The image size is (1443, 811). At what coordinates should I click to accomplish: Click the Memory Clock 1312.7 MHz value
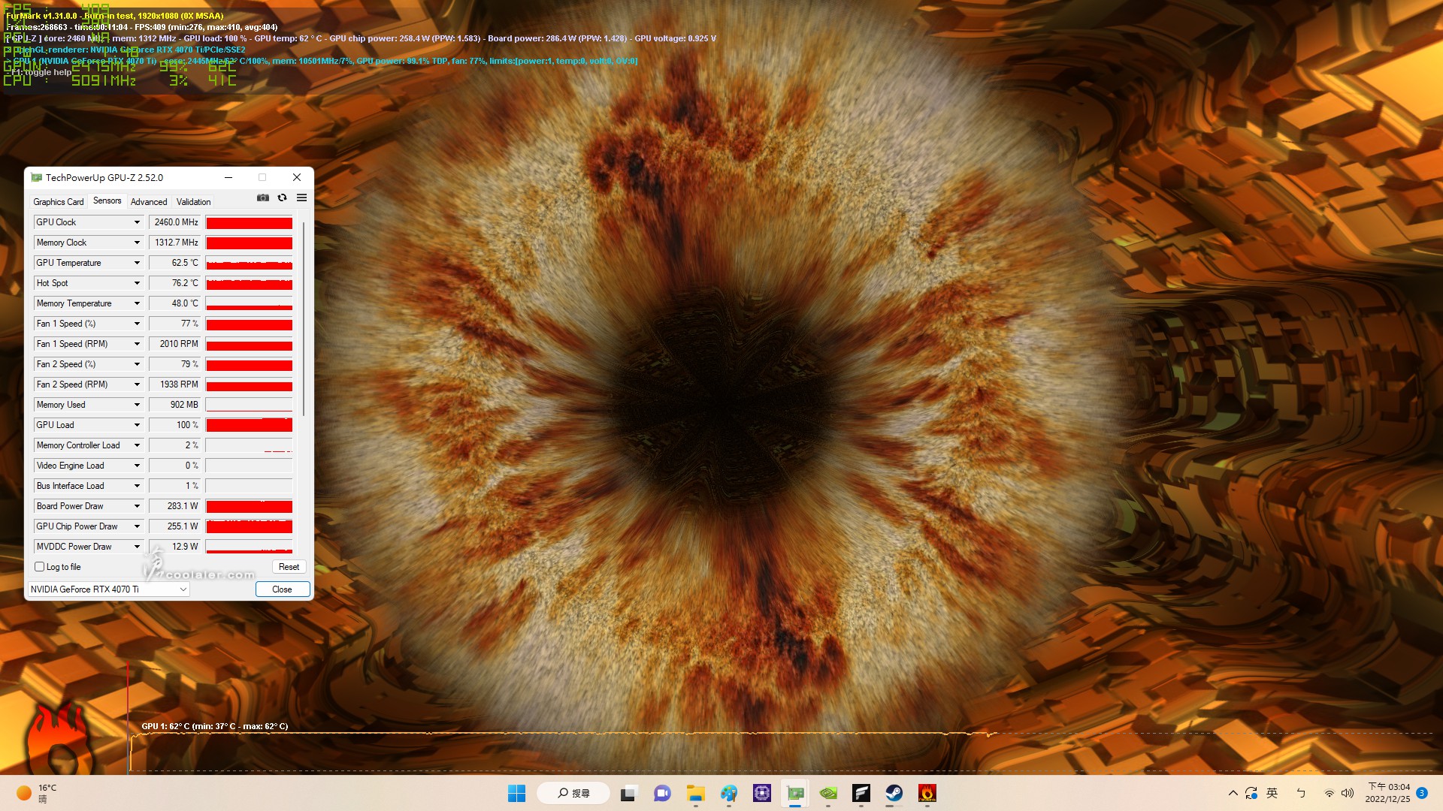point(175,243)
